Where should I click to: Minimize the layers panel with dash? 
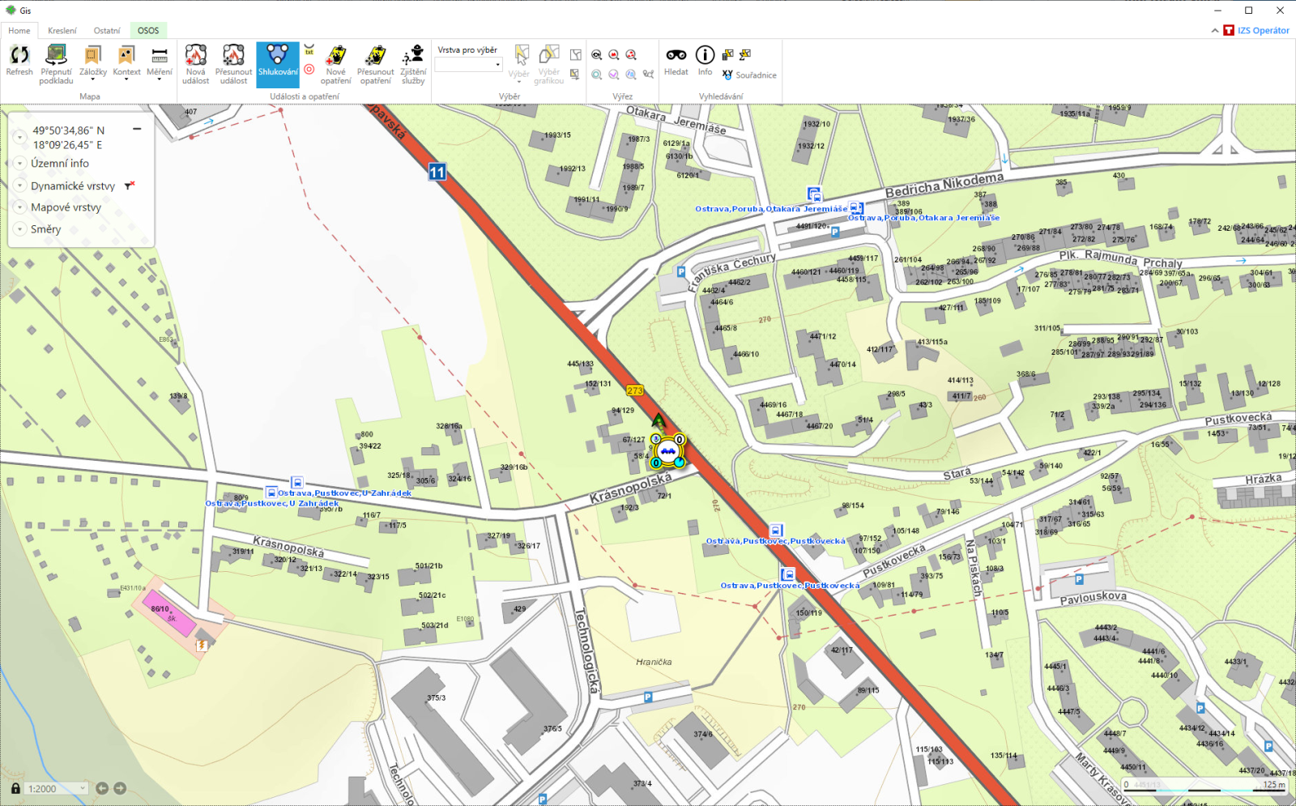click(137, 129)
